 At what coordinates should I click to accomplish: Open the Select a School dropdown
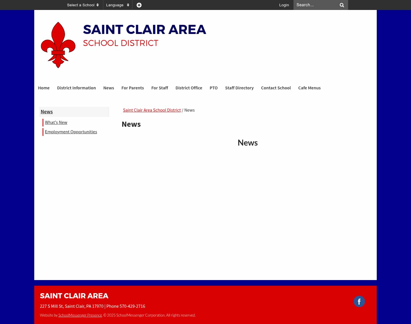81,5
